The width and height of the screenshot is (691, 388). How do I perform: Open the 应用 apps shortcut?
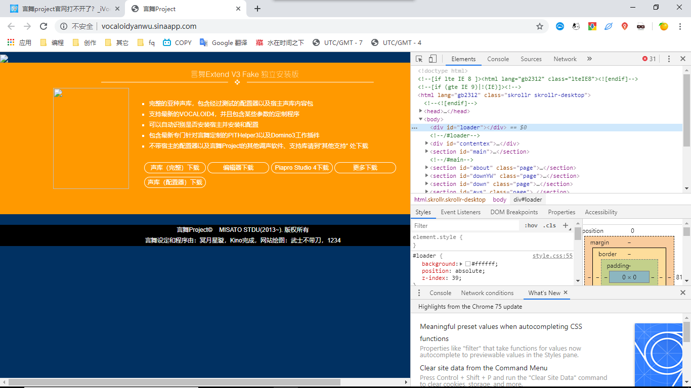tap(19, 43)
